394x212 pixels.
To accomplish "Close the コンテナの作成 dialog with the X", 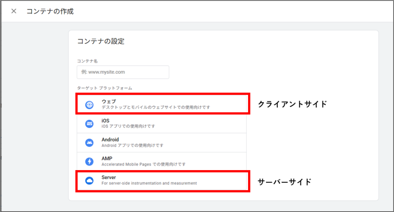I will coord(14,11).
